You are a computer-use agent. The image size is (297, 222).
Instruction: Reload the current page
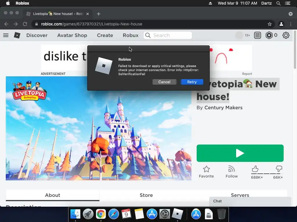pyautogui.click(x=25, y=24)
